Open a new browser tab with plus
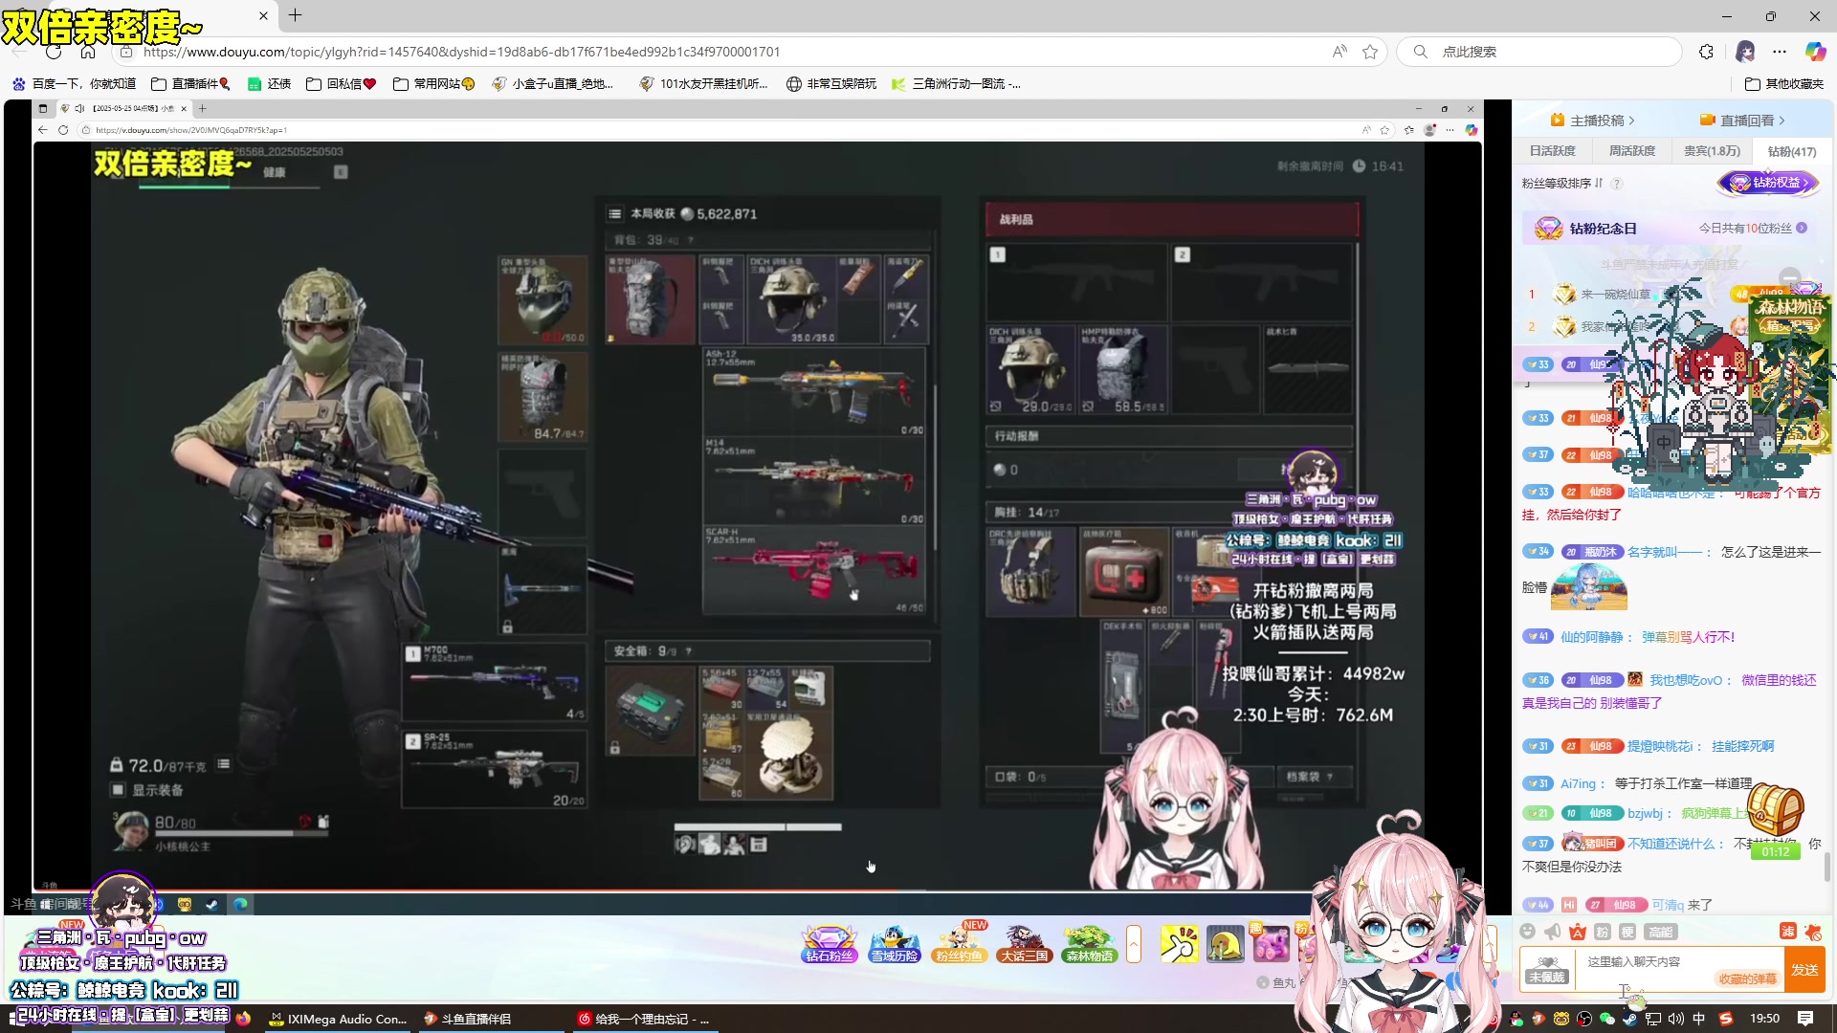The height and width of the screenshot is (1033, 1837). click(x=295, y=15)
